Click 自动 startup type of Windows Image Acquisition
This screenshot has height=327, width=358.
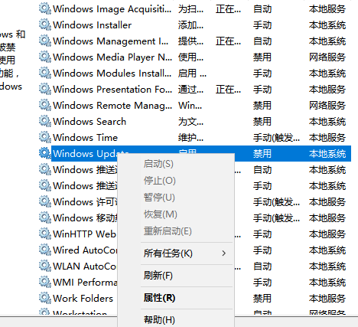click(262, 9)
